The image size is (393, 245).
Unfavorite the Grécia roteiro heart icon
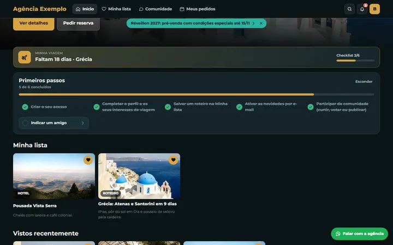173,160
